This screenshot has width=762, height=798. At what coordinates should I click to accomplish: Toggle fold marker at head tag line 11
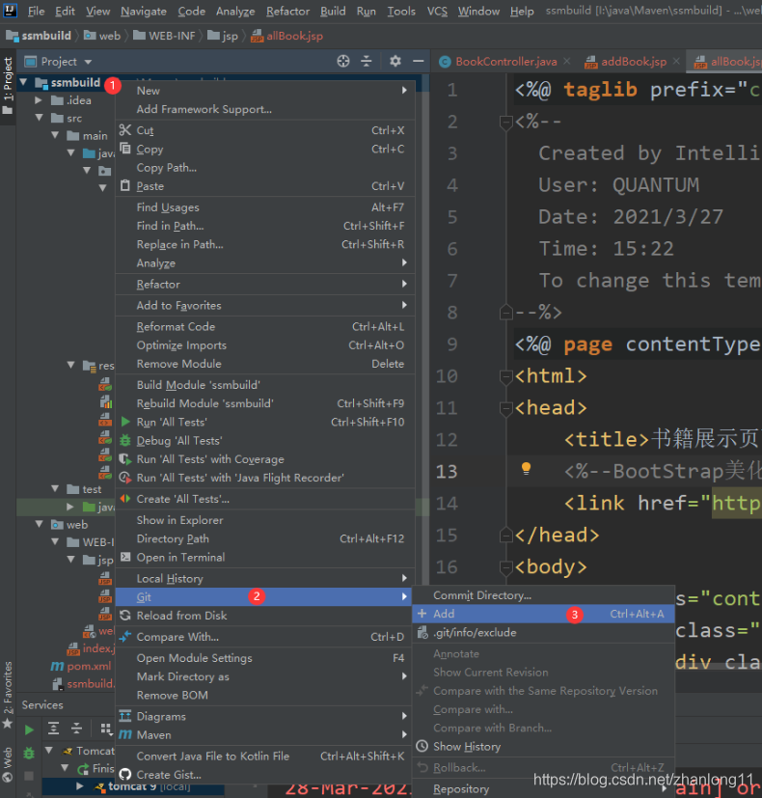505,407
